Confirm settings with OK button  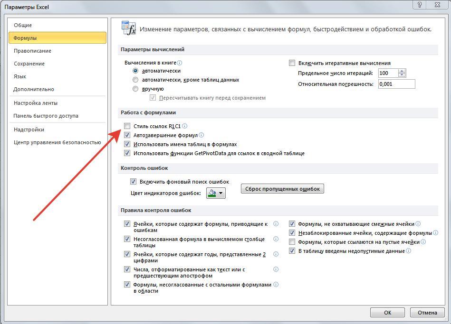[x=387, y=313]
